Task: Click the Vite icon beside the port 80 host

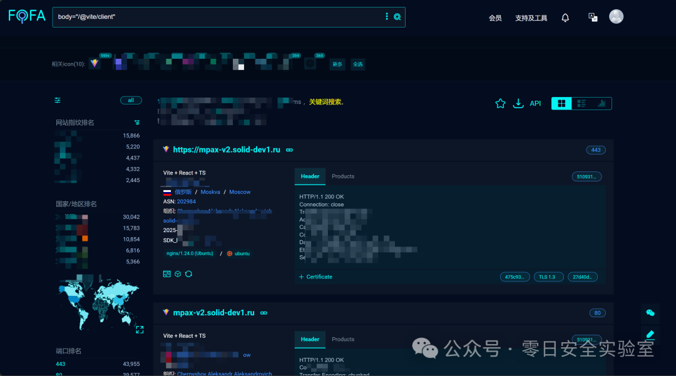Action: tap(165, 312)
